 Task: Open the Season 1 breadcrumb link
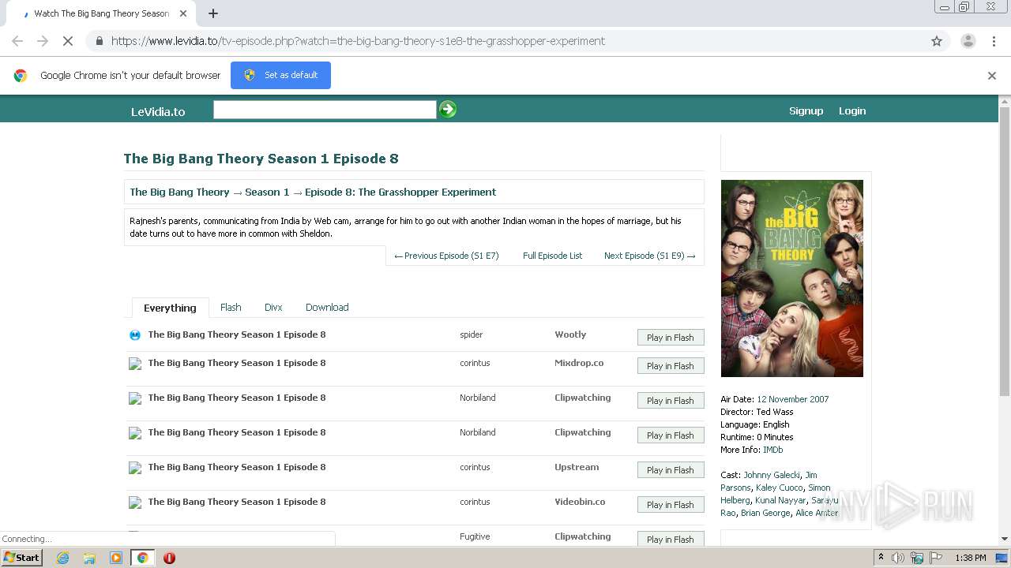(267, 192)
